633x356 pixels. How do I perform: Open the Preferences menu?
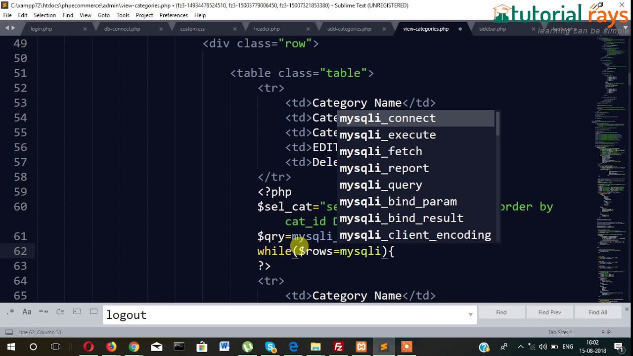[x=174, y=15]
